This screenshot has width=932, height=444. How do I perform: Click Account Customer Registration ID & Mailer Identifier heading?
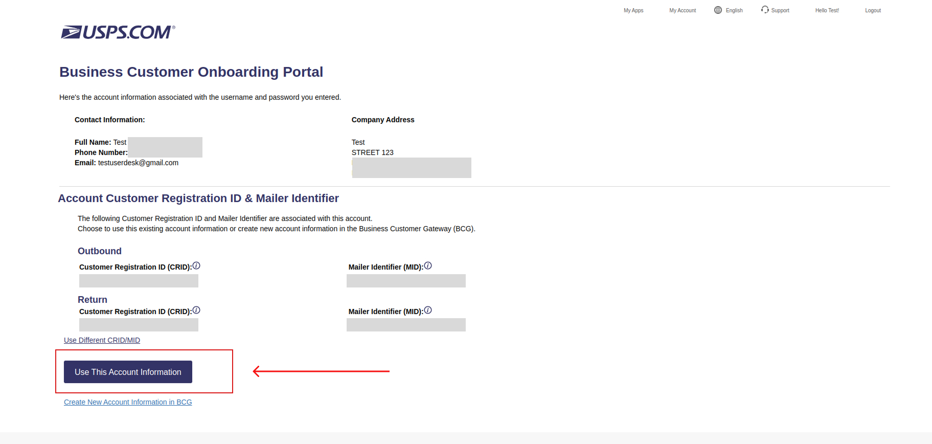tap(198, 198)
